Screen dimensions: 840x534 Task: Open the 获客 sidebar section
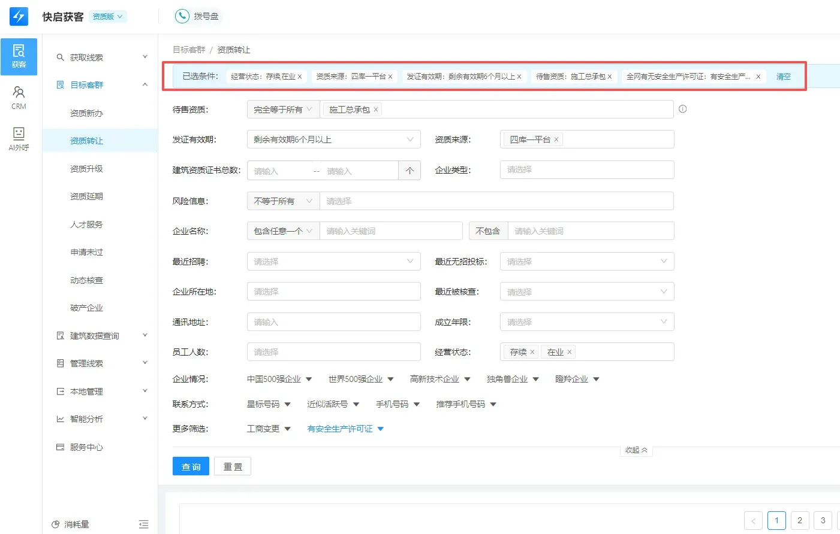pos(19,56)
